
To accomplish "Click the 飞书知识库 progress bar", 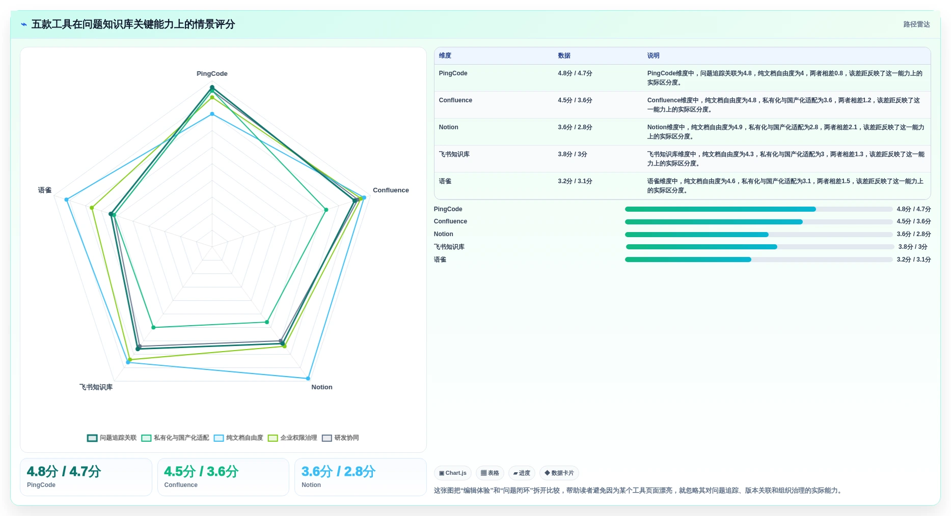I will tap(759, 247).
